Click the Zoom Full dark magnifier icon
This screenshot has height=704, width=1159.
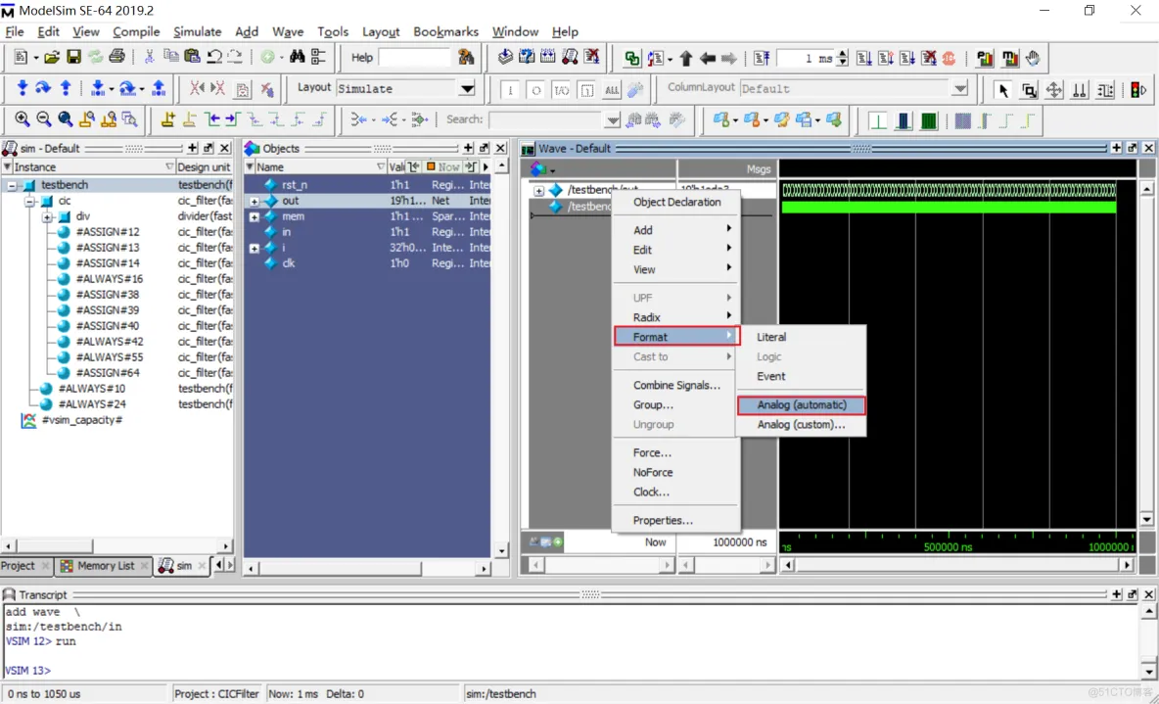coord(66,119)
